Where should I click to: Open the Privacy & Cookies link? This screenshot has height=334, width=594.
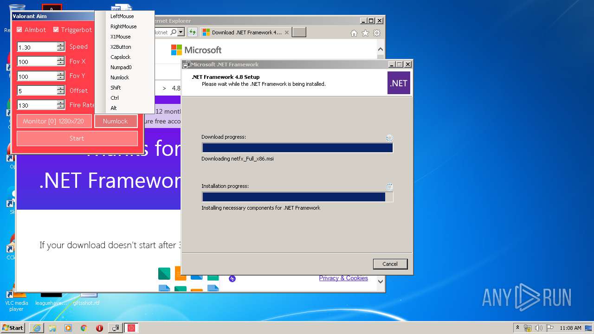tap(343, 278)
